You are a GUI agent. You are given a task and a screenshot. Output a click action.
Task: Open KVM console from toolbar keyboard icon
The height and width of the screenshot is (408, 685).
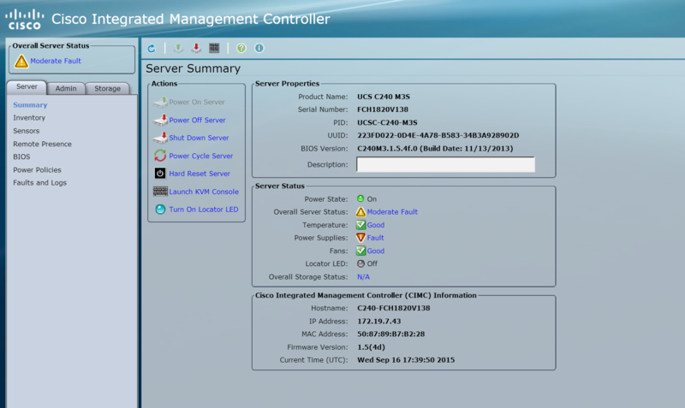pos(214,48)
